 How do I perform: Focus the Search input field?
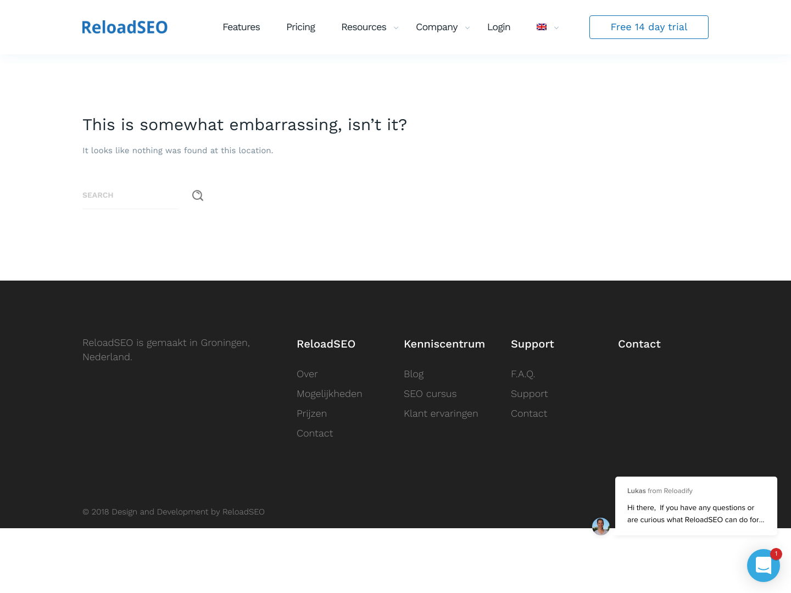coord(130,195)
